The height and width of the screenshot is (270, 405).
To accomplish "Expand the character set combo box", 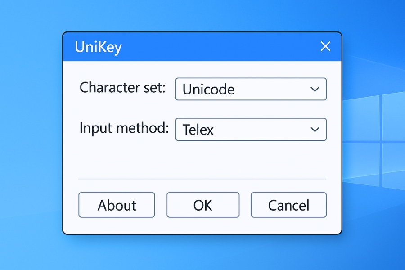I will coord(251,89).
